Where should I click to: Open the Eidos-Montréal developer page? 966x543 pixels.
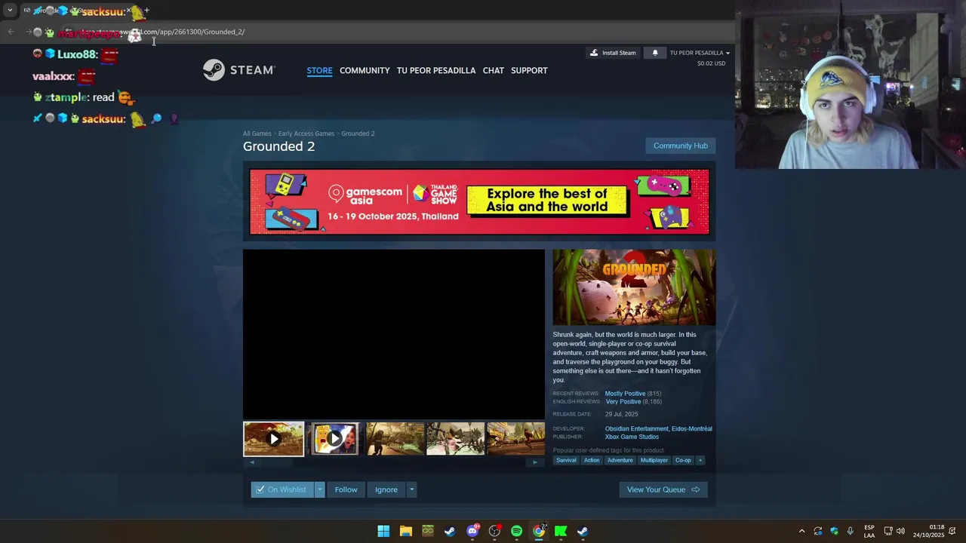point(692,429)
